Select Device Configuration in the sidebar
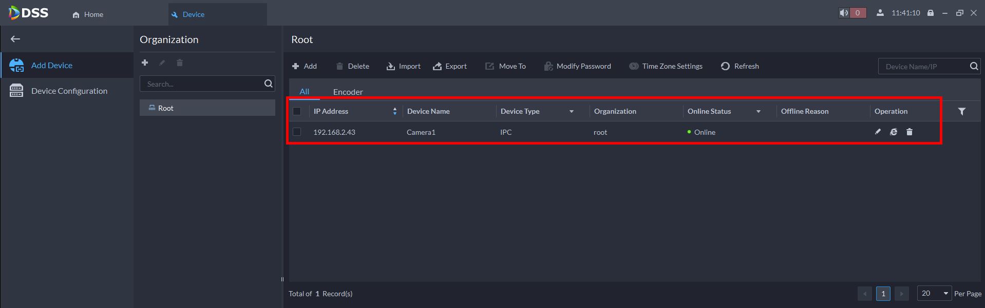Image resolution: width=985 pixels, height=308 pixels. coord(69,91)
